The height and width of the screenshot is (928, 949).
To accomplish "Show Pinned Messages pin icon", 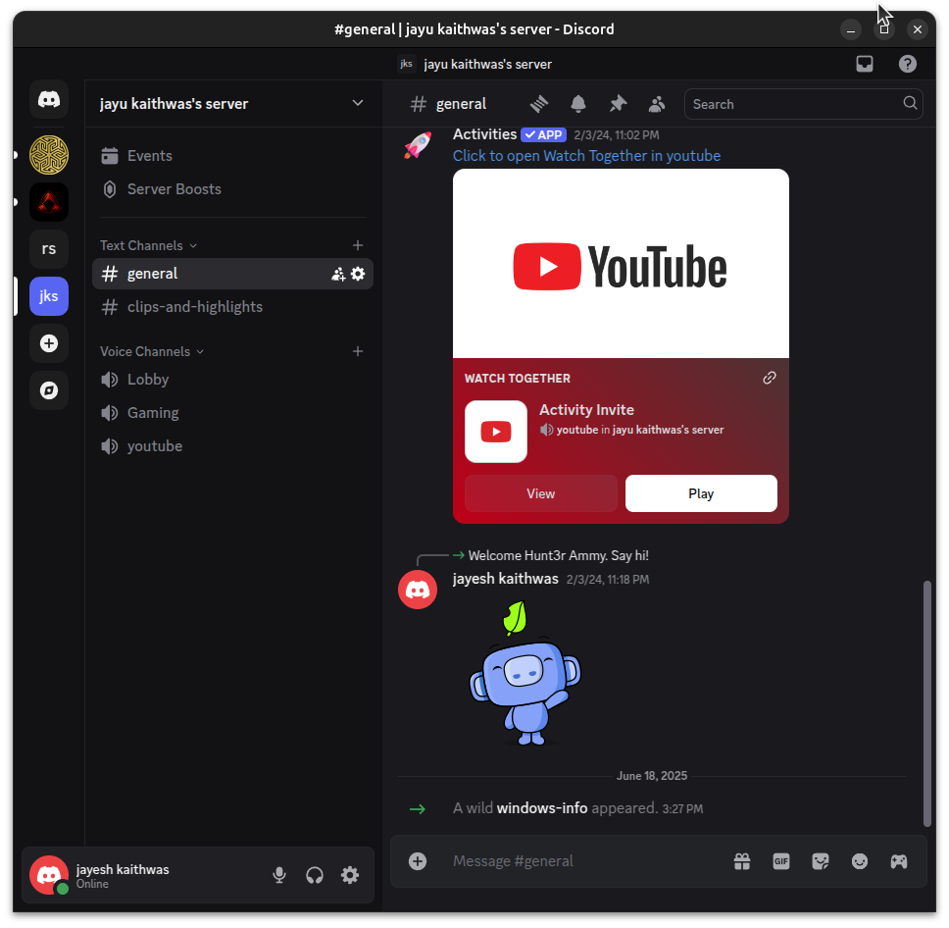I will [618, 104].
